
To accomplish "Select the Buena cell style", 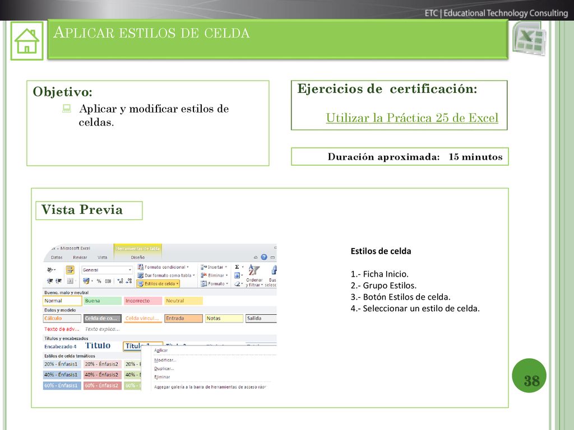I will click(103, 301).
